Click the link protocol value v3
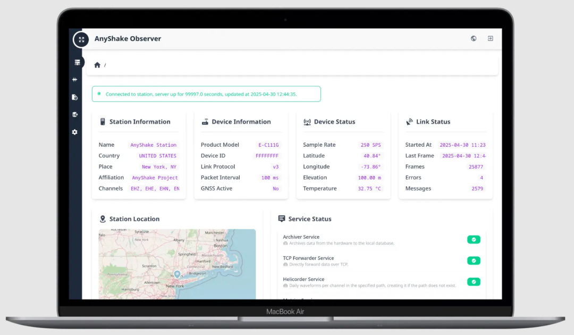 [276, 166]
